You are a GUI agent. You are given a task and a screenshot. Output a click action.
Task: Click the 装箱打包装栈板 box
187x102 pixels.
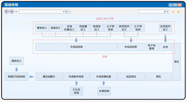[x=17, y=76]
